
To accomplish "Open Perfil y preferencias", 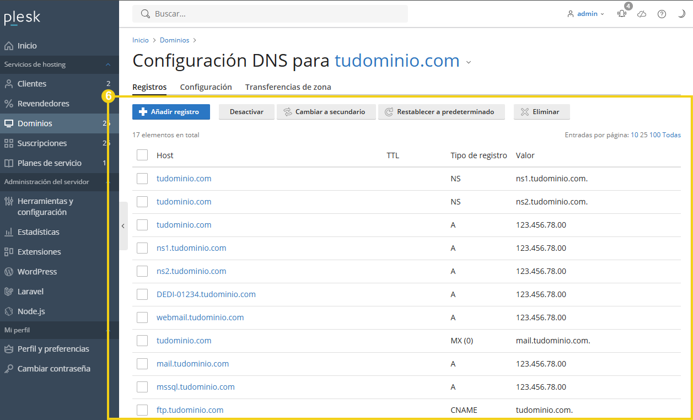I will (x=59, y=349).
